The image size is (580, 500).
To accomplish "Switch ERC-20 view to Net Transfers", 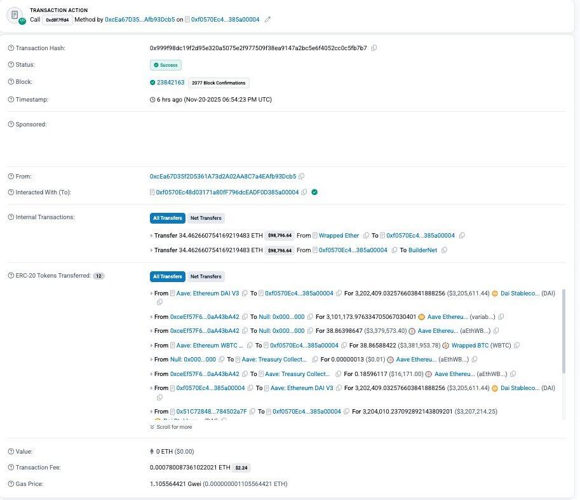I will point(206,276).
